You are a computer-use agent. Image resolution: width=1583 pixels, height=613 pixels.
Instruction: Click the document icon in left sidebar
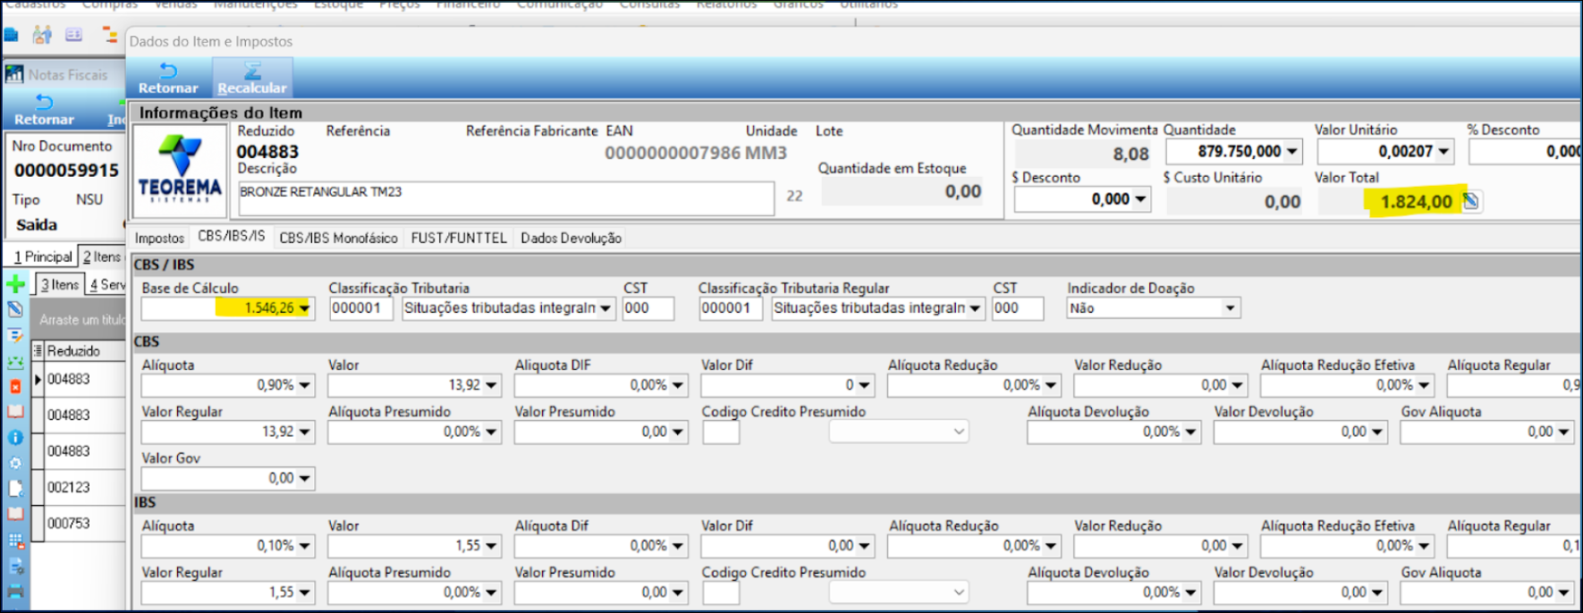[x=15, y=488]
